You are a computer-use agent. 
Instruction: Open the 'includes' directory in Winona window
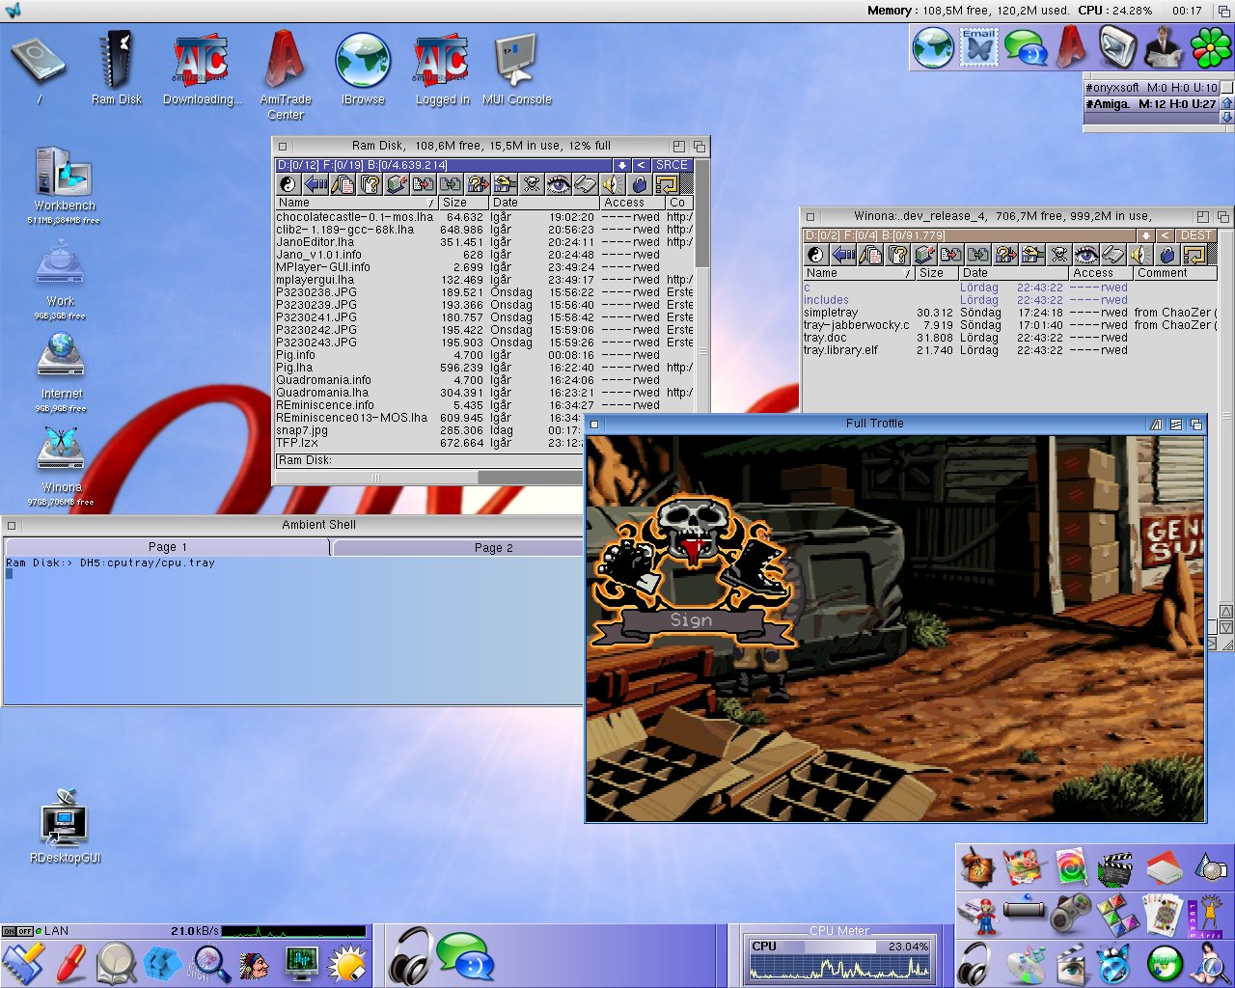(x=826, y=300)
